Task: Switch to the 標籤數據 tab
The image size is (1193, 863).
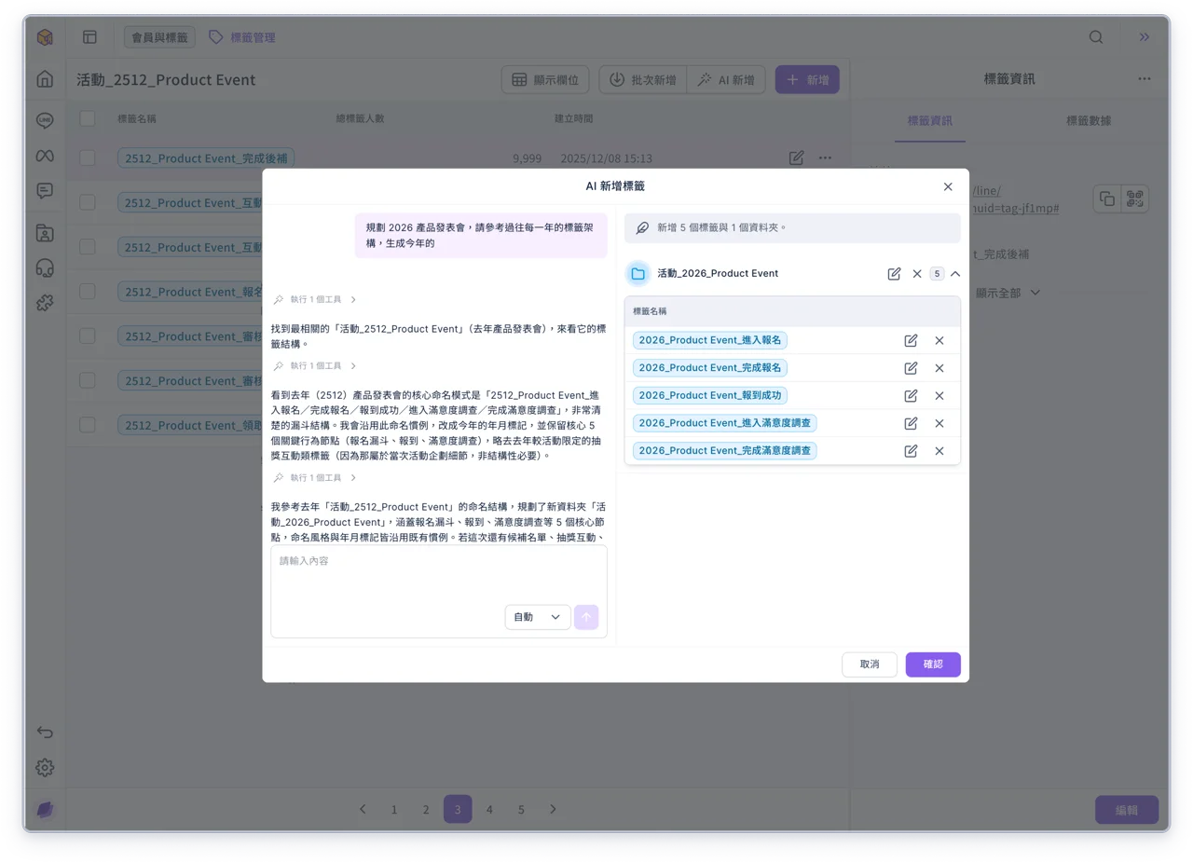Action: coord(1089,121)
